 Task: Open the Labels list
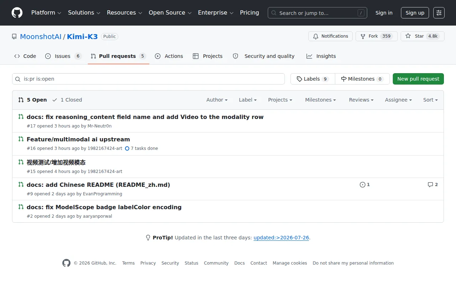pyautogui.click(x=313, y=79)
